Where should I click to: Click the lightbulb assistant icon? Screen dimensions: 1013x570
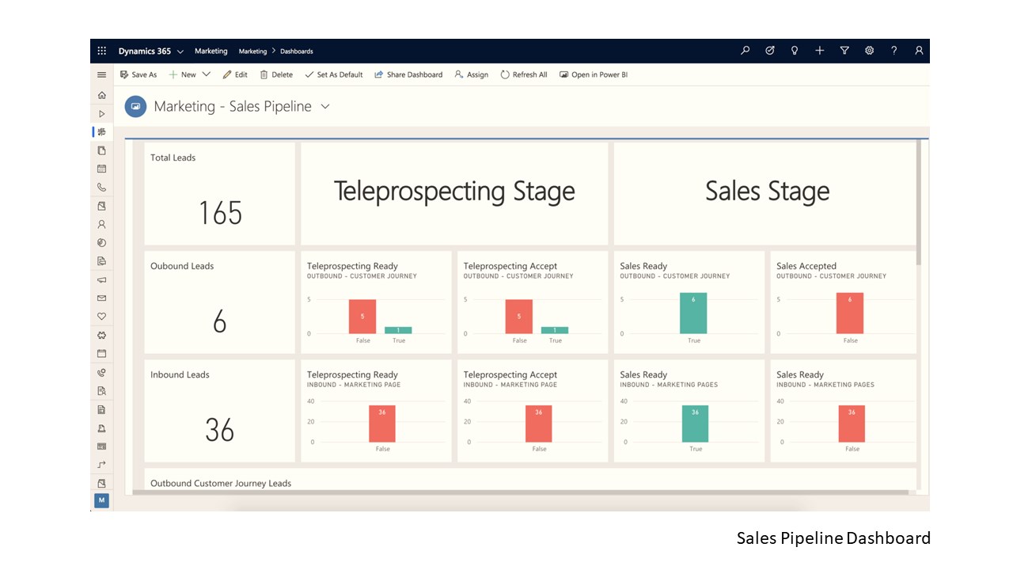(795, 51)
